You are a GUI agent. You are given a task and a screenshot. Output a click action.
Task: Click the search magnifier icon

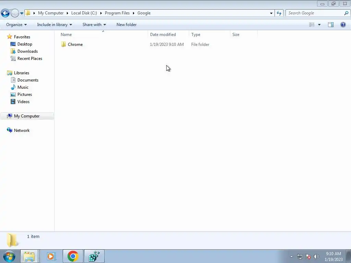click(346, 13)
